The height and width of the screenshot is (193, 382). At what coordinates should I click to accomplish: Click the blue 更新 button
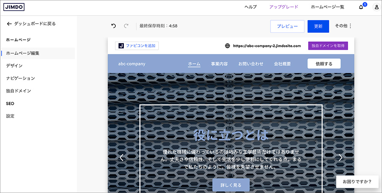(318, 26)
